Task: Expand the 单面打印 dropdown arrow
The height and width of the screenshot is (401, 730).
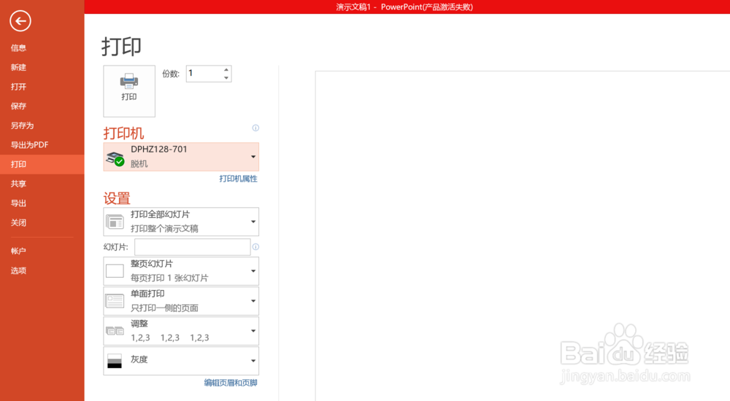Action: pos(253,301)
